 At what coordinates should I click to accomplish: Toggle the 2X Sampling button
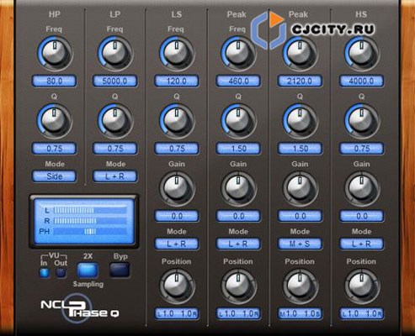click(88, 270)
